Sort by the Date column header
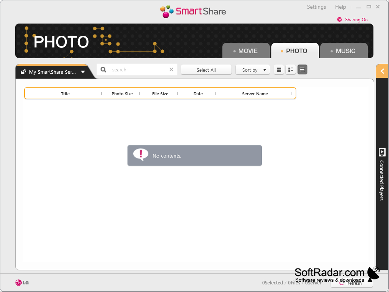 pyautogui.click(x=198, y=94)
